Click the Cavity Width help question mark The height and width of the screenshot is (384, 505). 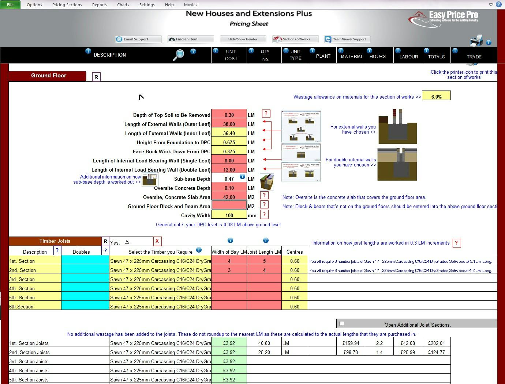[264, 214]
